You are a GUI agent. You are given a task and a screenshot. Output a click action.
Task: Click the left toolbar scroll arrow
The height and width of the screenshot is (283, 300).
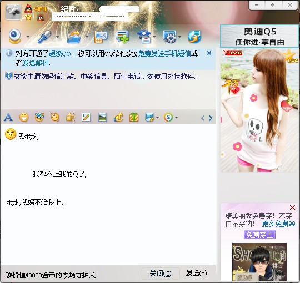click(x=203, y=118)
